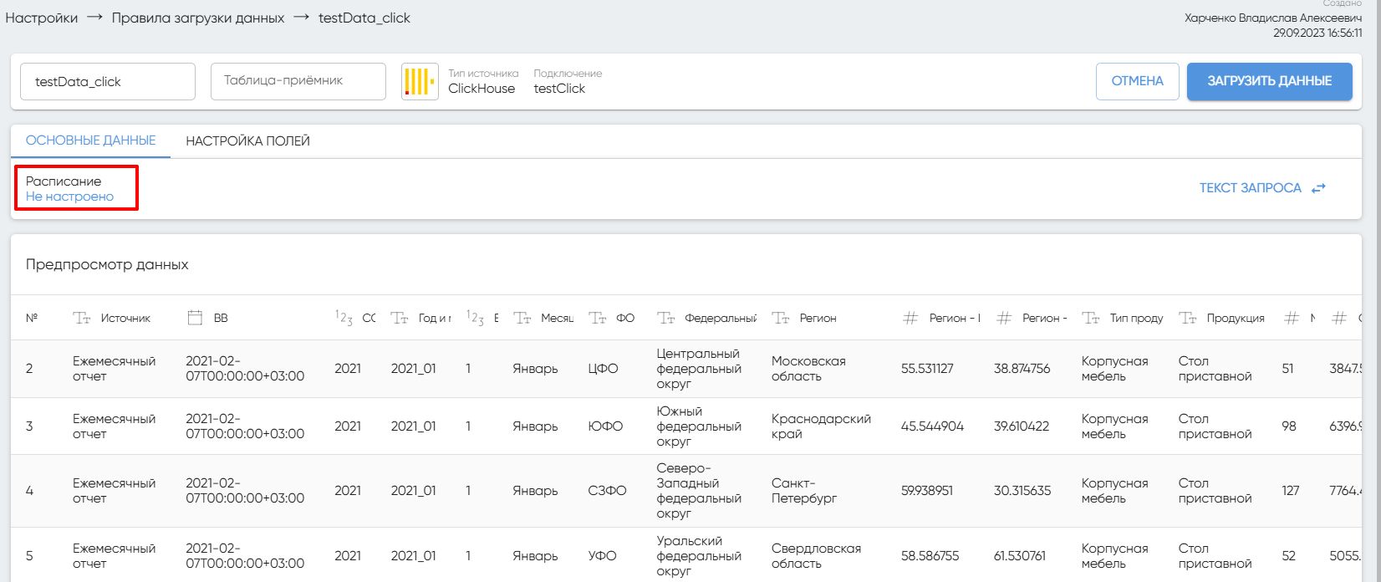Viewport: 1381px width, 582px height.
Task: Select the Санкт-Петербург cell
Action: 804,491
